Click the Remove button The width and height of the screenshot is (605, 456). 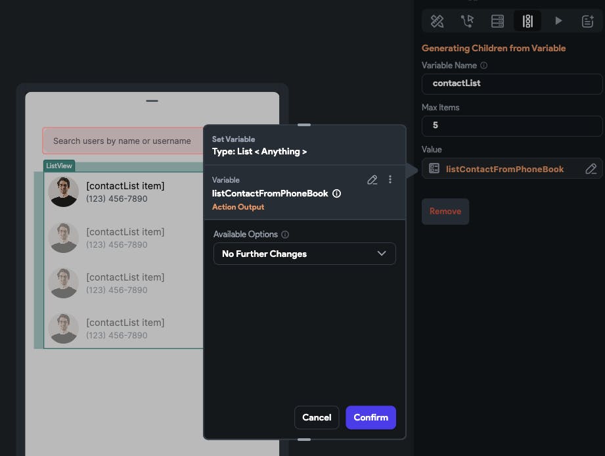(x=445, y=212)
